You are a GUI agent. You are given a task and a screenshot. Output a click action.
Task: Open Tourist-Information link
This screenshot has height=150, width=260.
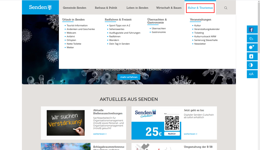pyautogui.click(x=77, y=25)
